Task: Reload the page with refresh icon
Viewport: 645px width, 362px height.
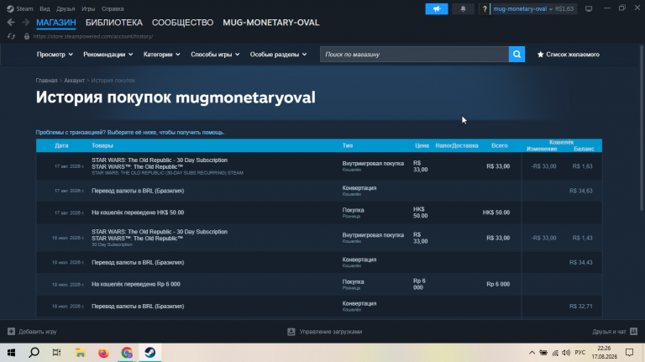Action: [11, 36]
